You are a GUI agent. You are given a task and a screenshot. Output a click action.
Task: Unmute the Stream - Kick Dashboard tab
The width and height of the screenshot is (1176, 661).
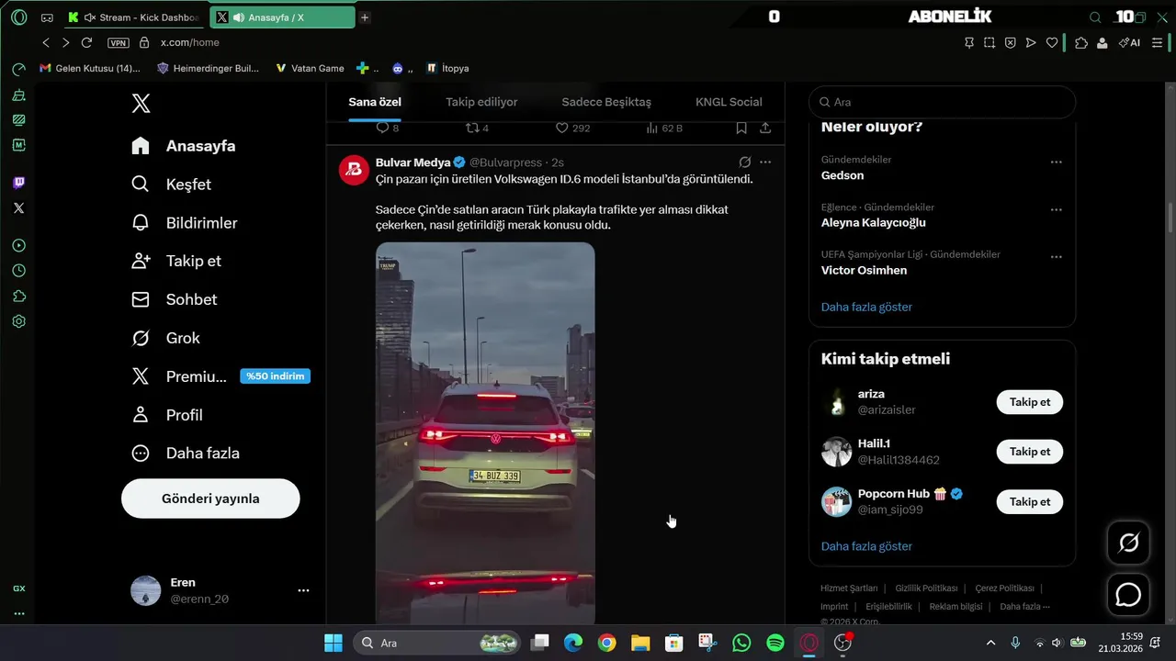tap(90, 17)
